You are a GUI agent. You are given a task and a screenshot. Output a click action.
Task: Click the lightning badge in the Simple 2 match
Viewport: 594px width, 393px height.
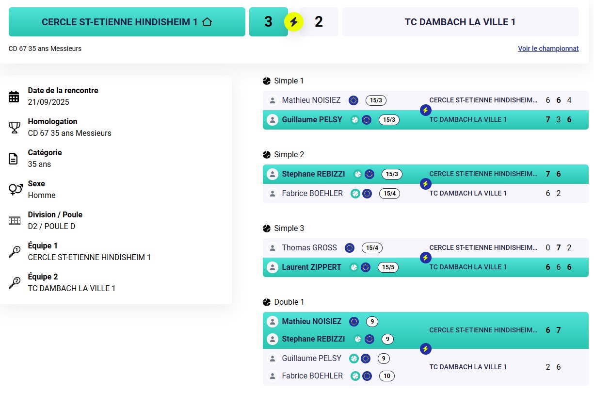[x=425, y=184]
